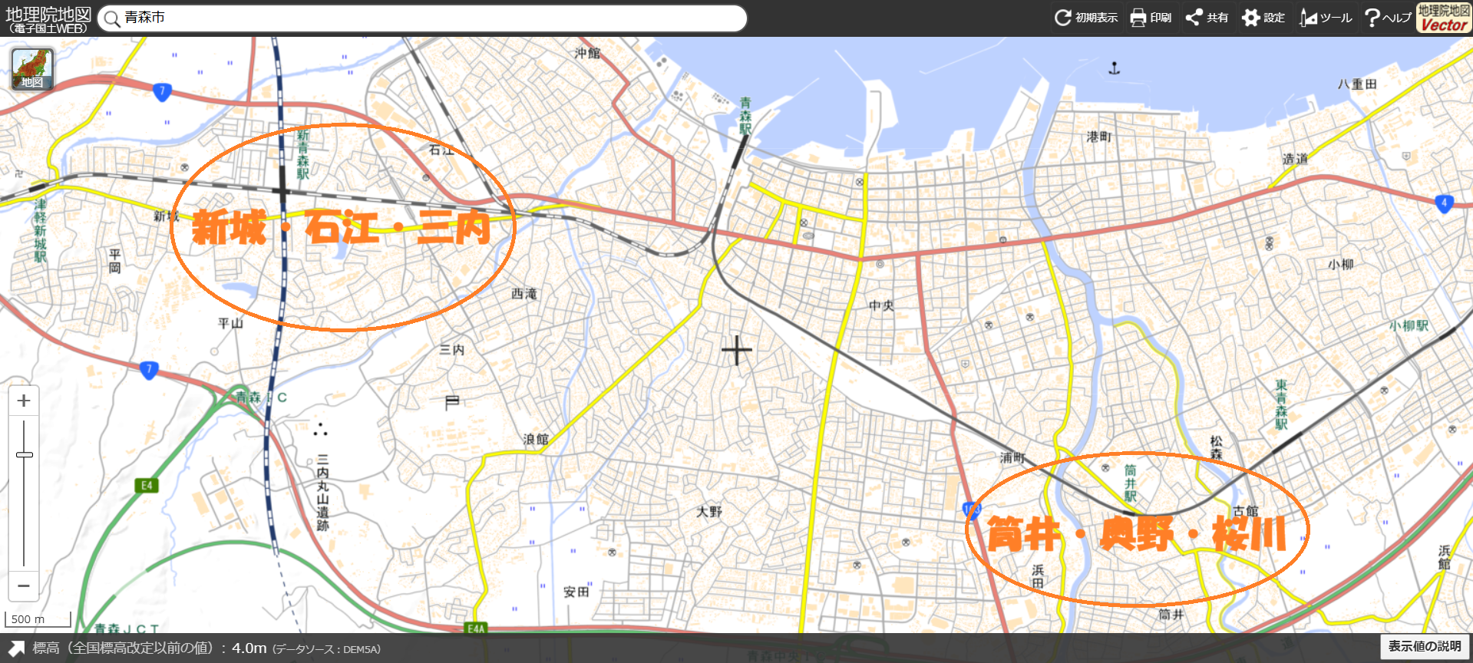
Task: Open the 地図 layer selector thumbnail
Action: 32,69
